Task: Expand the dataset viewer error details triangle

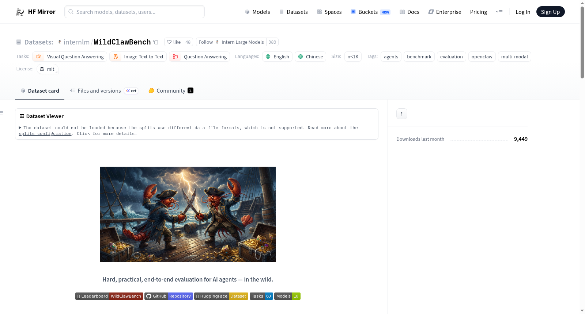Action: point(20,128)
